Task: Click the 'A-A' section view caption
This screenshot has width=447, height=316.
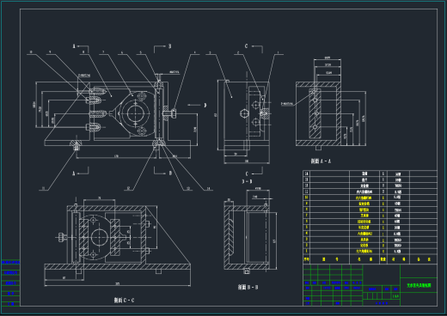Action: (321, 161)
